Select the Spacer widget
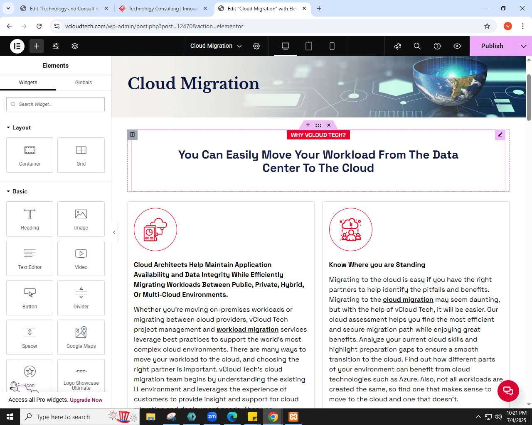Image resolution: width=532 pixels, height=425 pixels. [30, 337]
